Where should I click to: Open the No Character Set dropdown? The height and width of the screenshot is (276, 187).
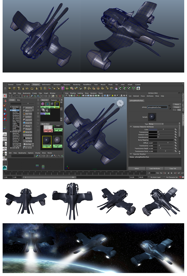(172, 177)
